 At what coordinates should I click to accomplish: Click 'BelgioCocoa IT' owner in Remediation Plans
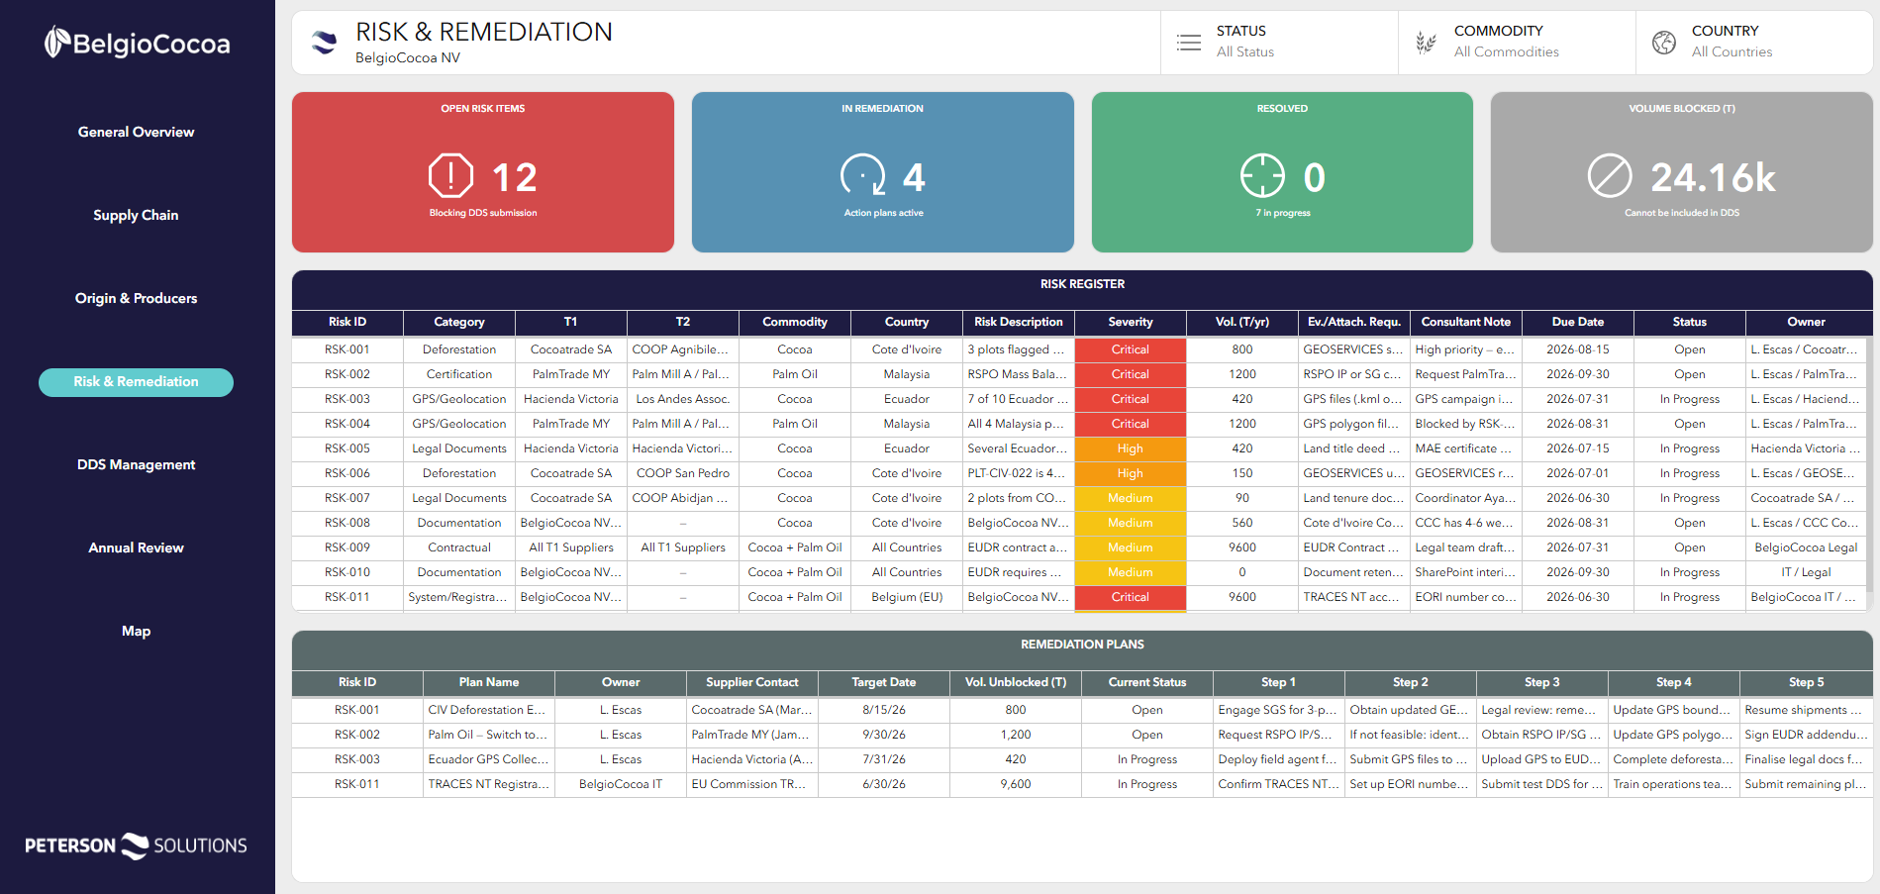pyautogui.click(x=621, y=784)
